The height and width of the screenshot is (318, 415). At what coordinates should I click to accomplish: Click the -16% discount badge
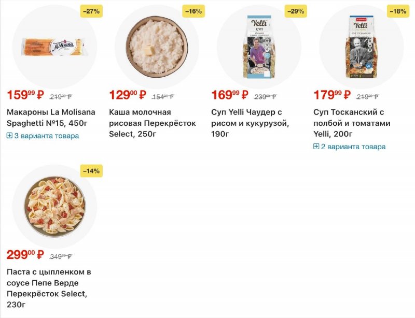click(x=193, y=11)
